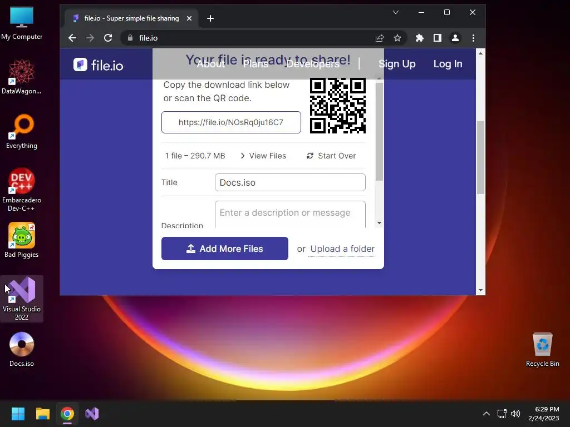
Task: Show hidden system tray icons
Action: tap(487, 414)
